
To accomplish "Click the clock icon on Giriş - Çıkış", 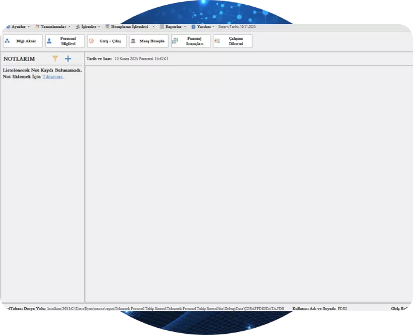I will point(91,41).
